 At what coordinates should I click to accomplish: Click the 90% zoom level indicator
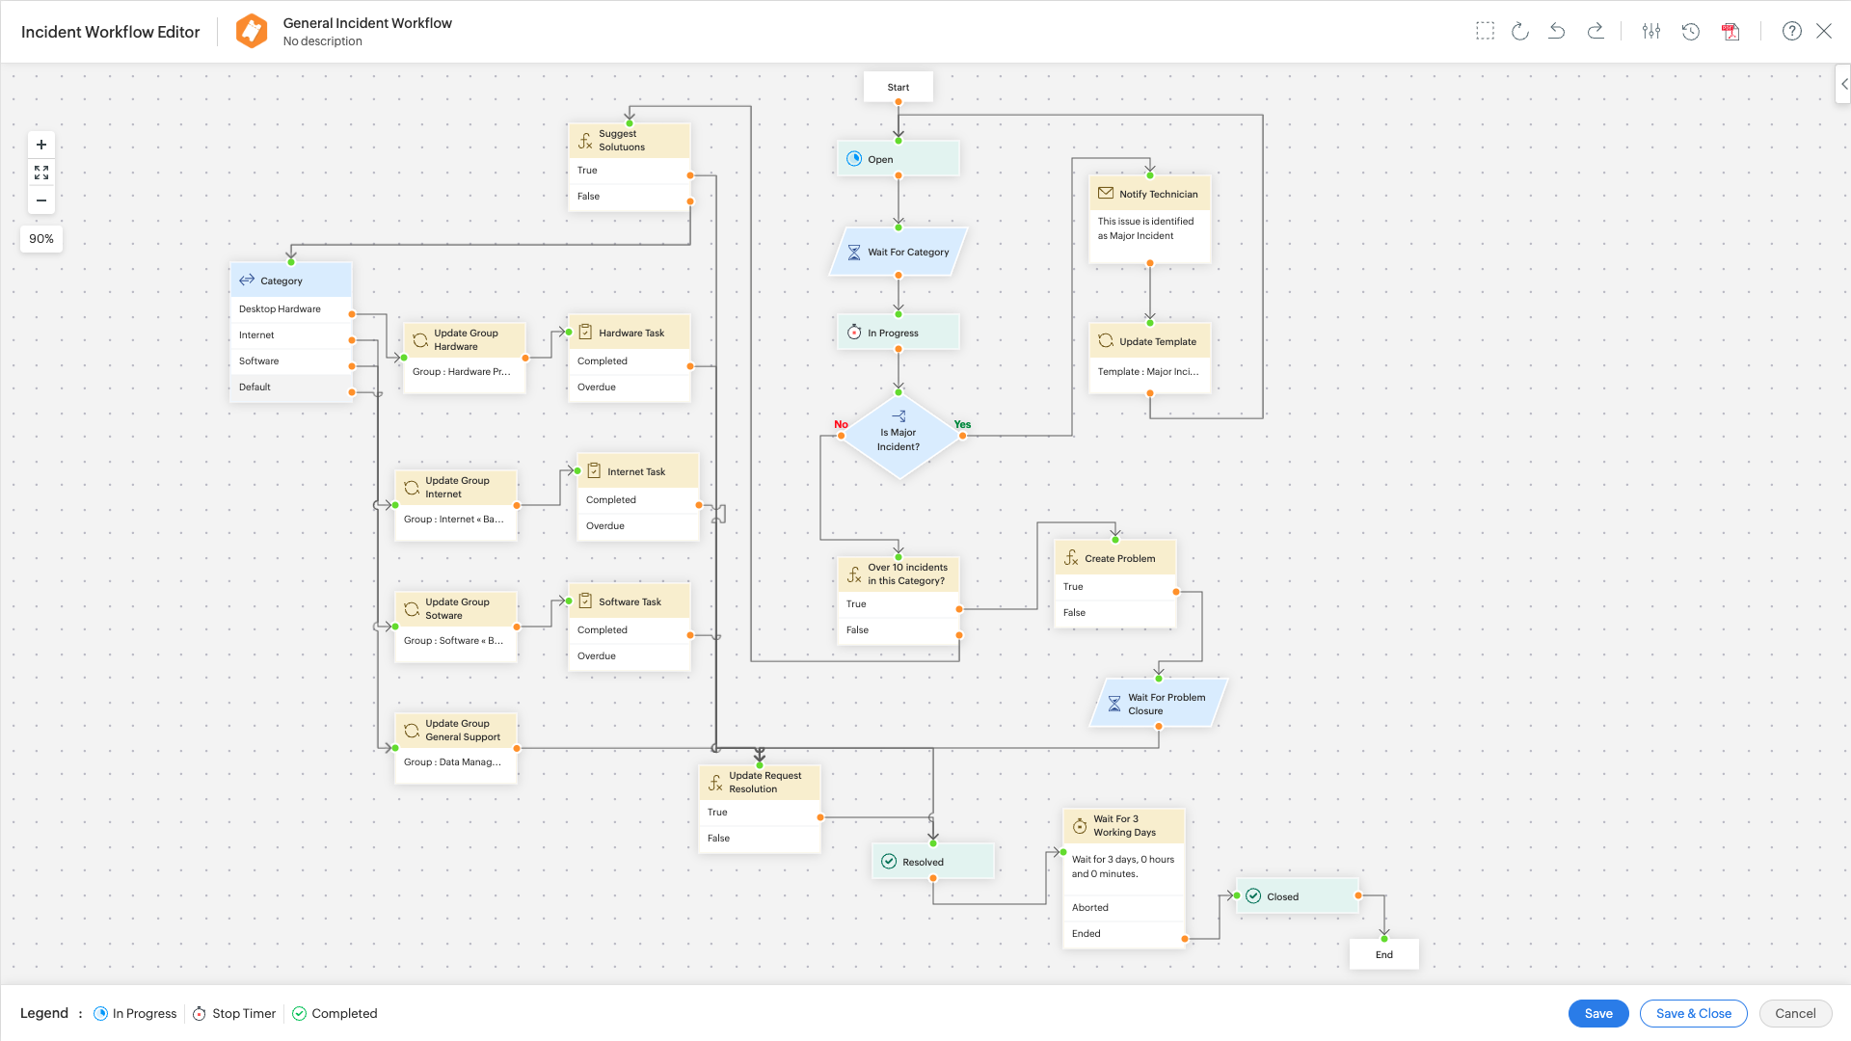pyautogui.click(x=40, y=238)
